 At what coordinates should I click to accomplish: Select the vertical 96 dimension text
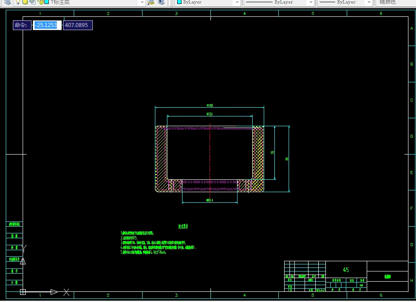pyautogui.click(x=286, y=159)
